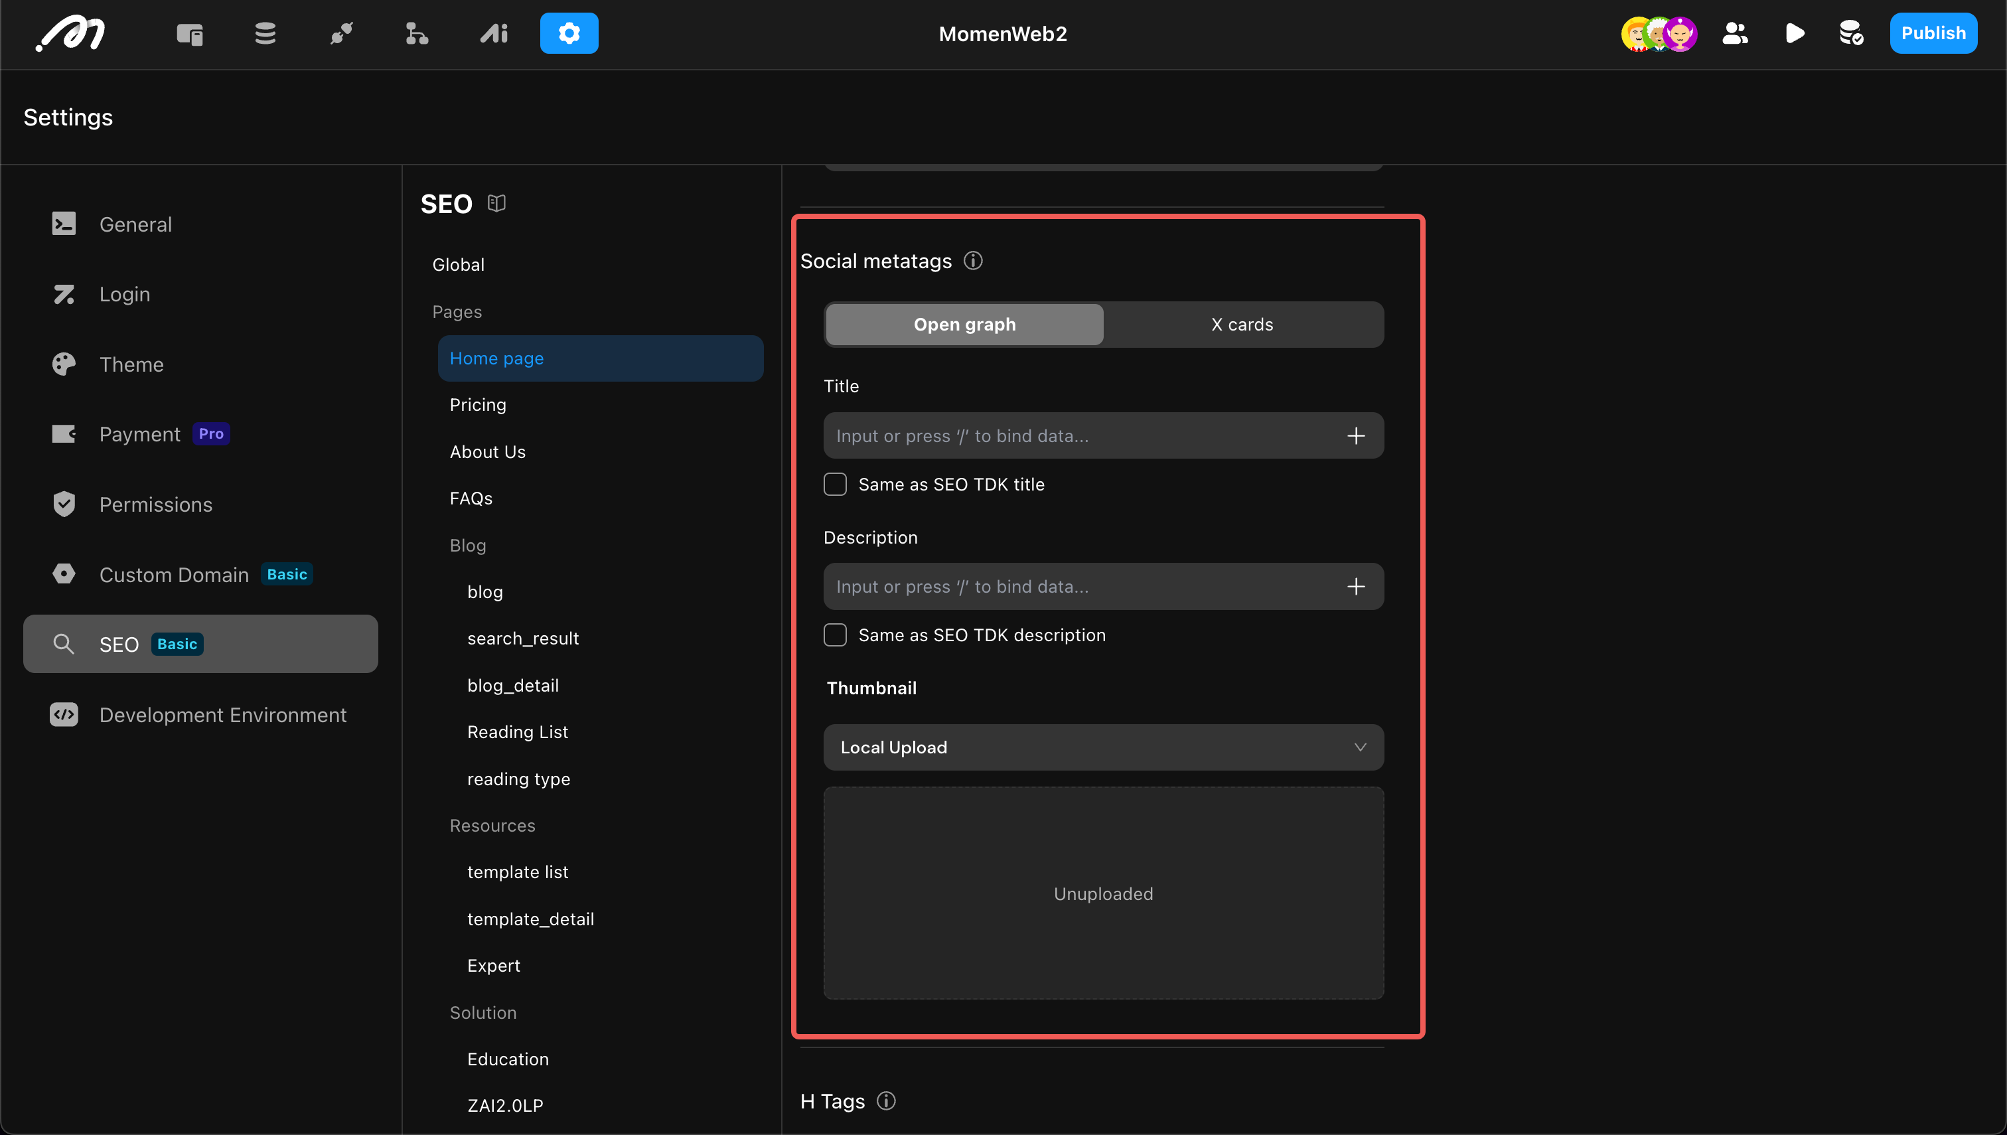Click the H Tags info icon
2007x1135 pixels.
[x=886, y=1100]
